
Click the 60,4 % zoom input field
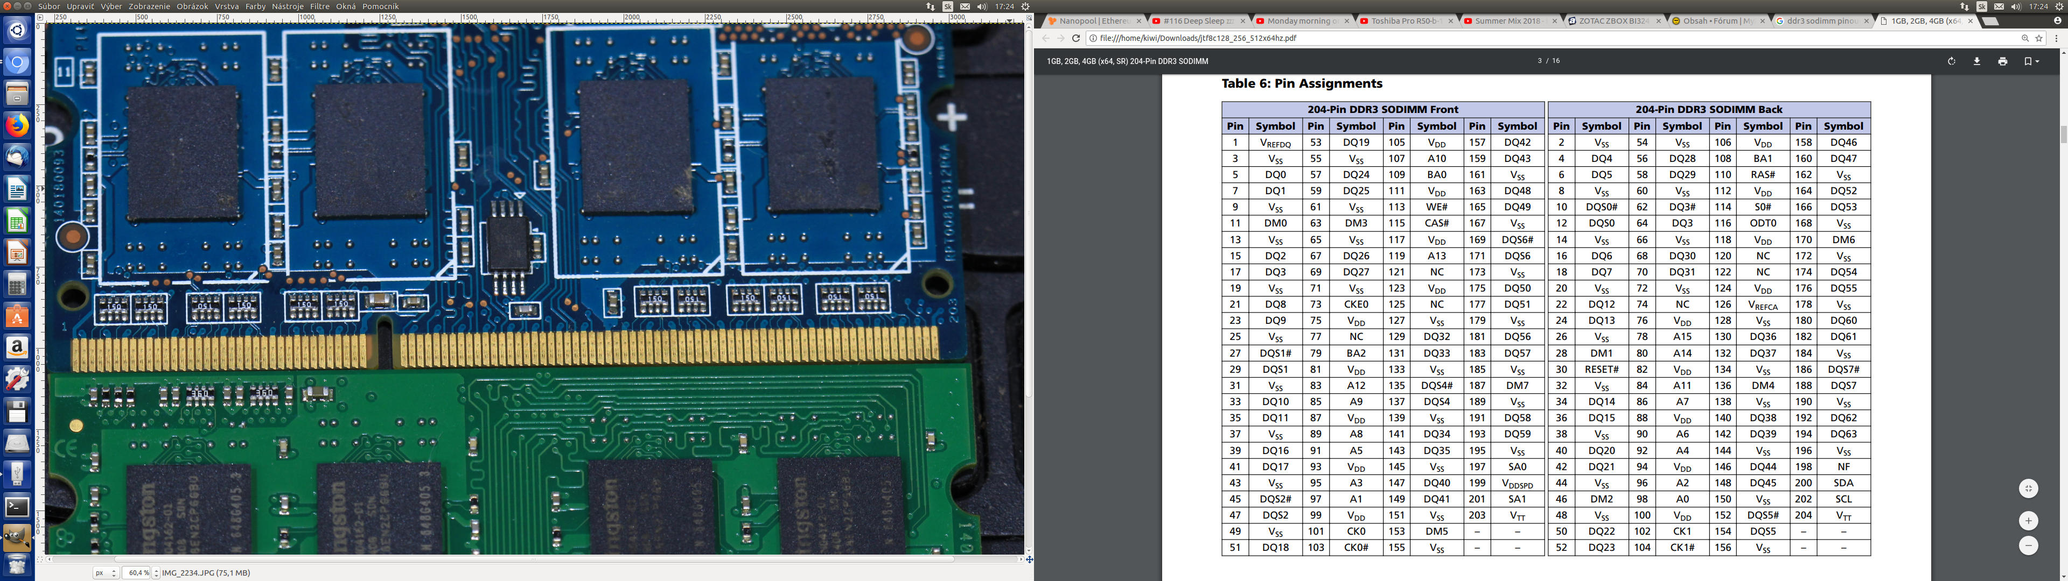pos(137,573)
